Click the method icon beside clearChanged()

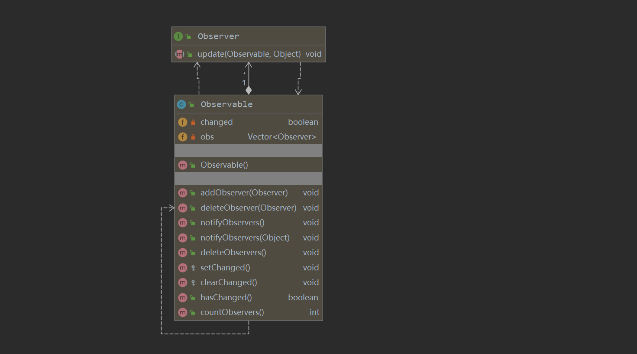click(183, 283)
